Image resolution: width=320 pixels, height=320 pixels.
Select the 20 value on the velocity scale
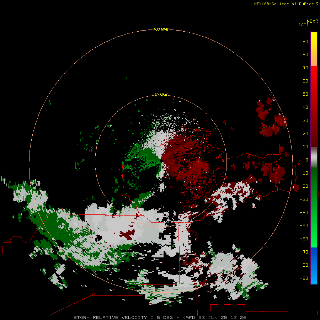pyautogui.click(x=305, y=134)
